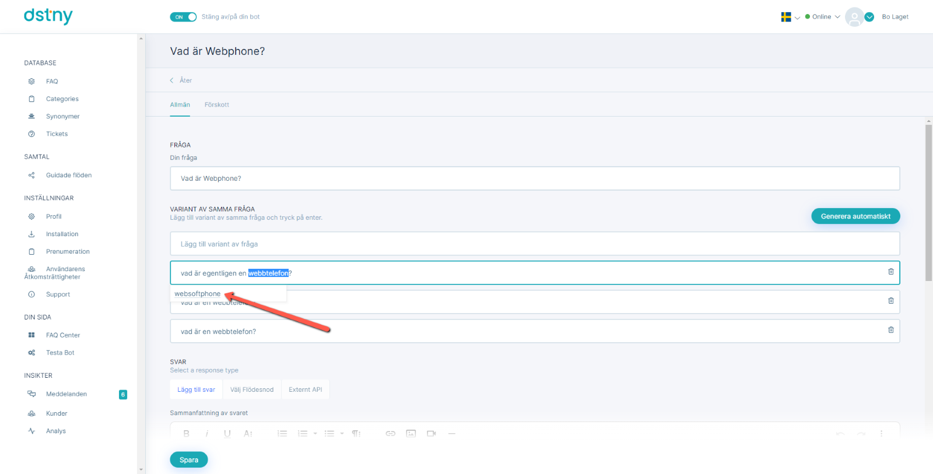Click the Meddelanden unread badge showing 6
Image resolution: width=933 pixels, height=474 pixels.
tap(123, 395)
